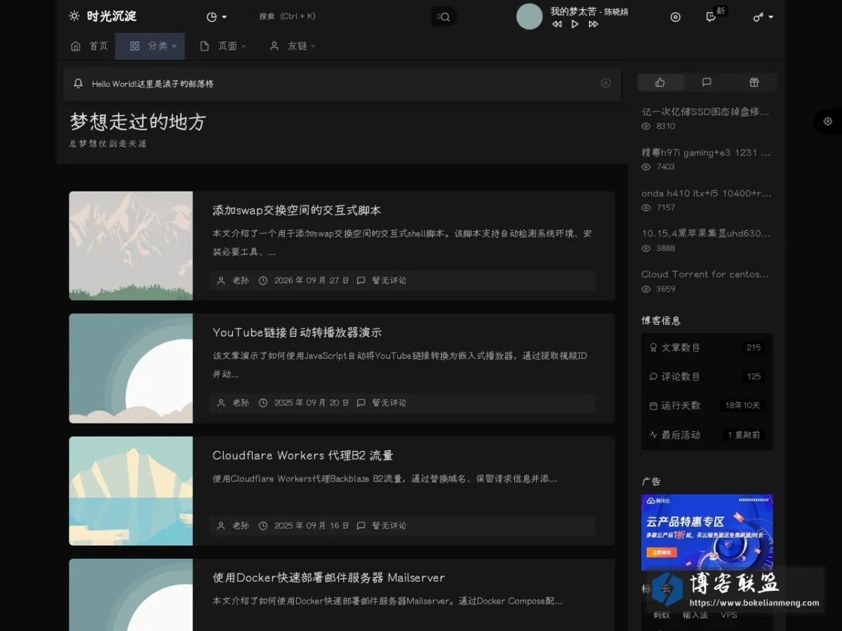The image size is (842, 631).
Task: Click the eye icon beside 7157 views
Action: tap(646, 208)
